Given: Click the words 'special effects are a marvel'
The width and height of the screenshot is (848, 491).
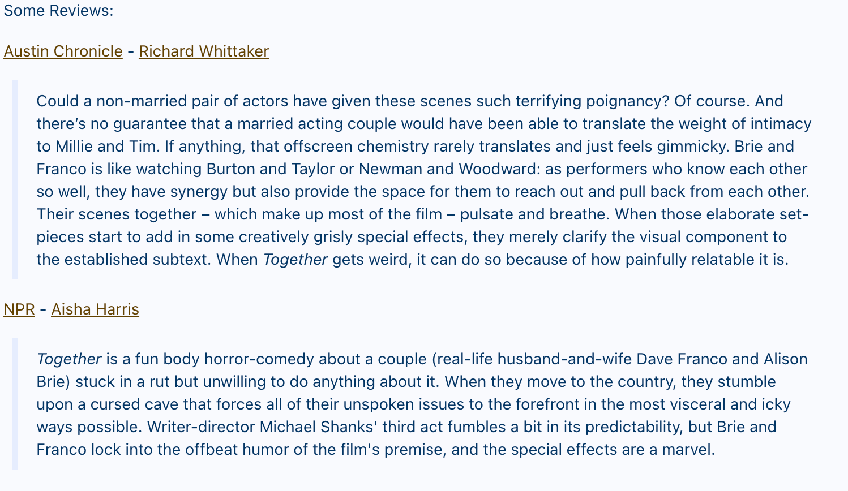Looking at the screenshot, I should pos(613,450).
